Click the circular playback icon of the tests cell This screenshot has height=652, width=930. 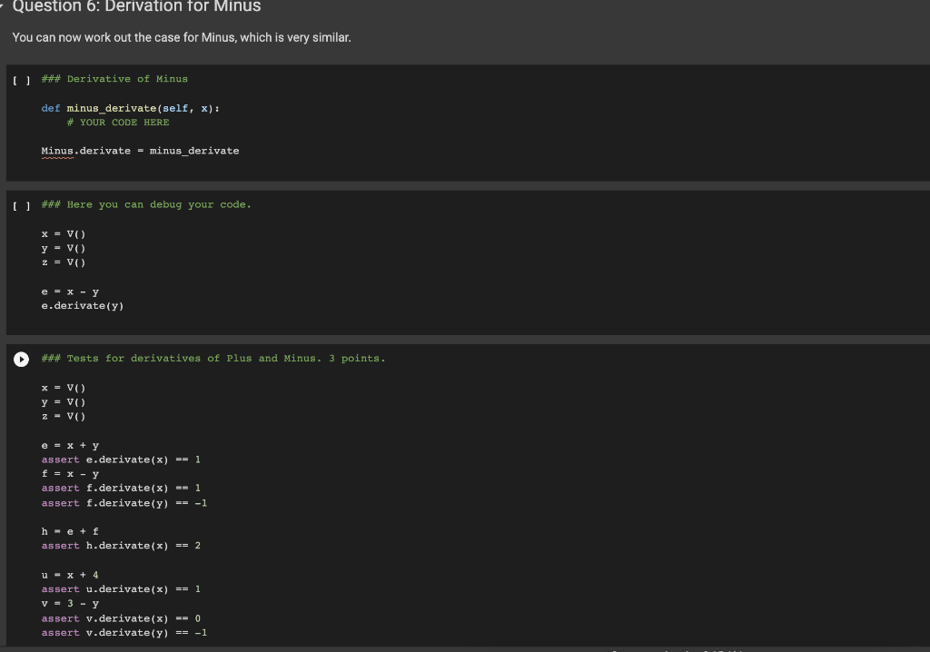(21, 359)
